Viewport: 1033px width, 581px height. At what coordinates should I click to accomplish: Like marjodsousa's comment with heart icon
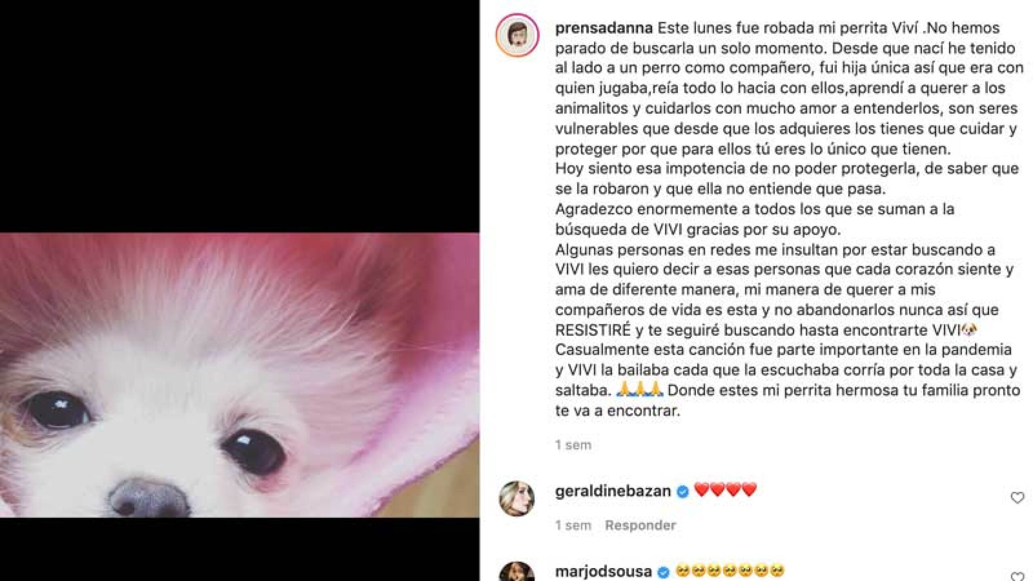(1017, 577)
